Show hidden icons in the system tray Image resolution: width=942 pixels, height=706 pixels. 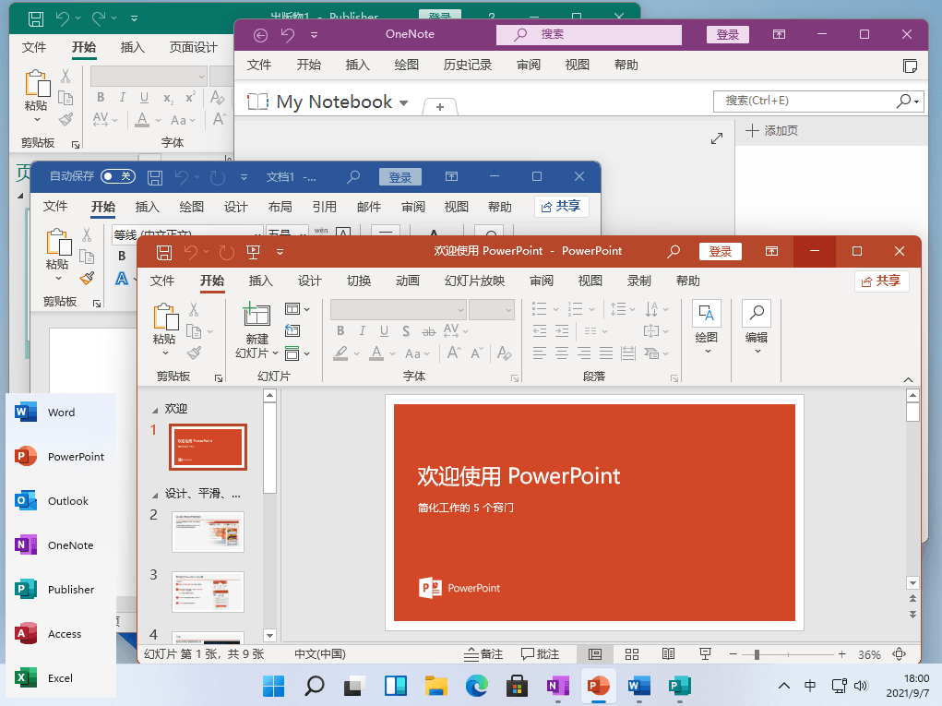point(783,686)
